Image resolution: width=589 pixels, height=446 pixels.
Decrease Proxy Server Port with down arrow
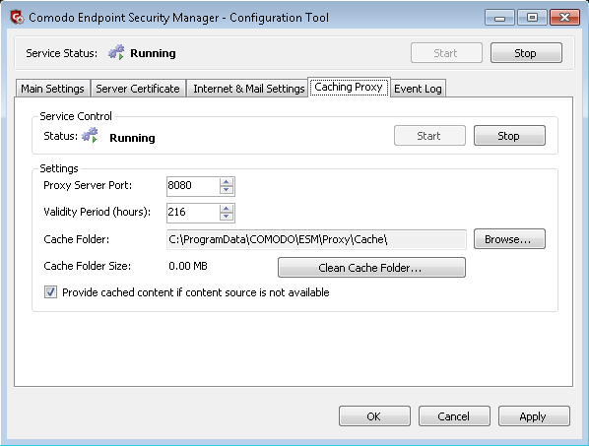pyautogui.click(x=227, y=190)
